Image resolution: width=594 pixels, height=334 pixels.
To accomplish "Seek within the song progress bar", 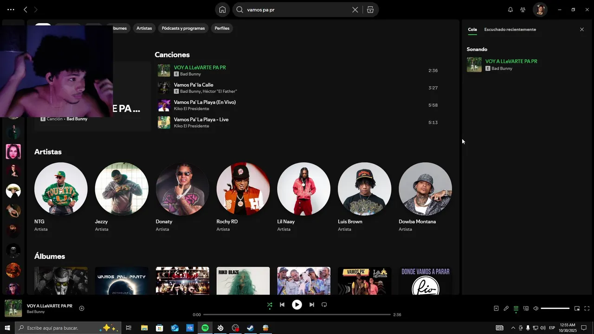I will 297,315.
